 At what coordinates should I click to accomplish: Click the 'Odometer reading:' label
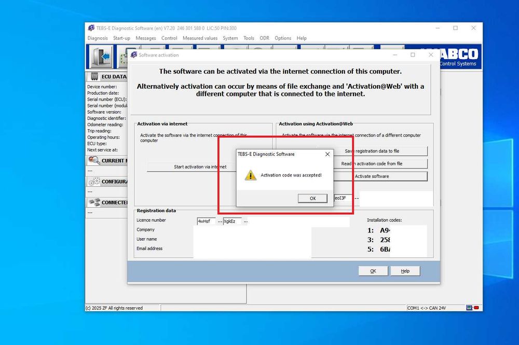(105, 125)
